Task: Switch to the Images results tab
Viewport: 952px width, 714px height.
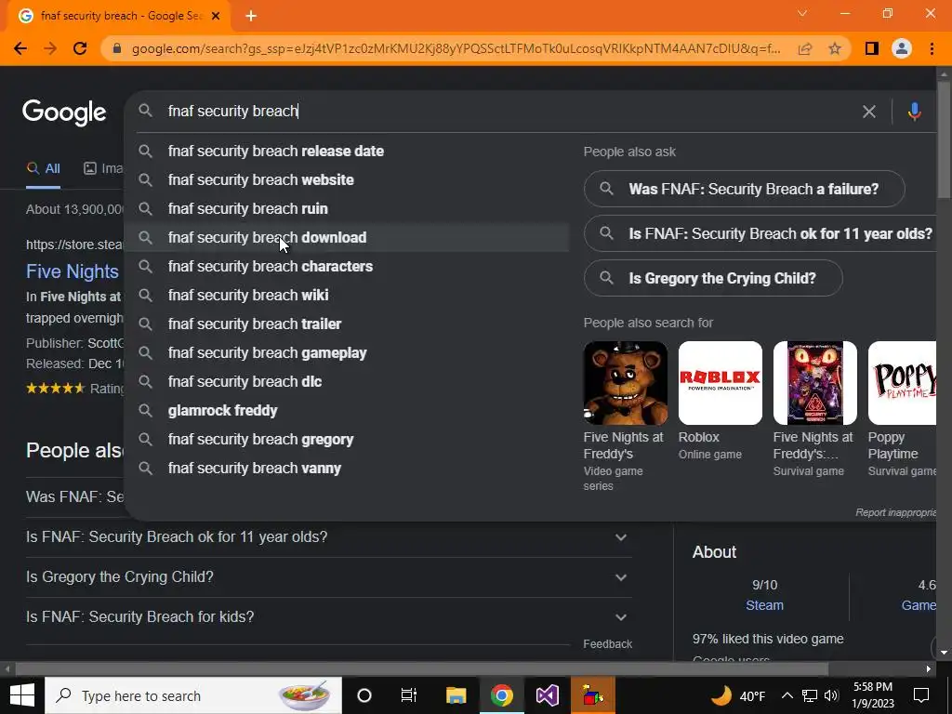Action: (103, 169)
